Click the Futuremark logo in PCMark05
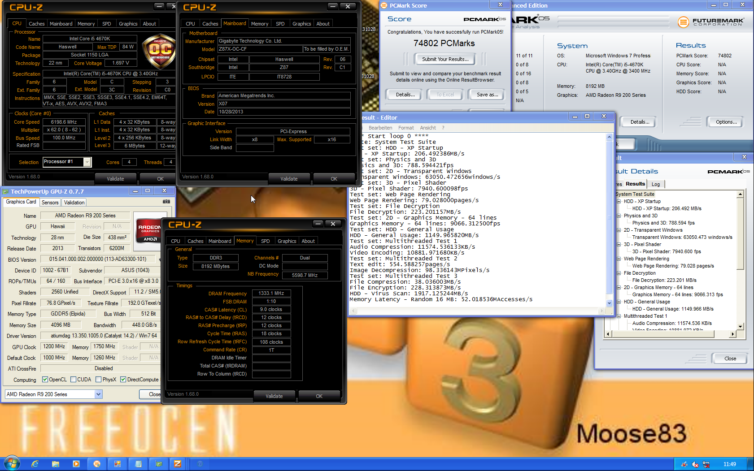The height and width of the screenshot is (471, 754). (711, 22)
